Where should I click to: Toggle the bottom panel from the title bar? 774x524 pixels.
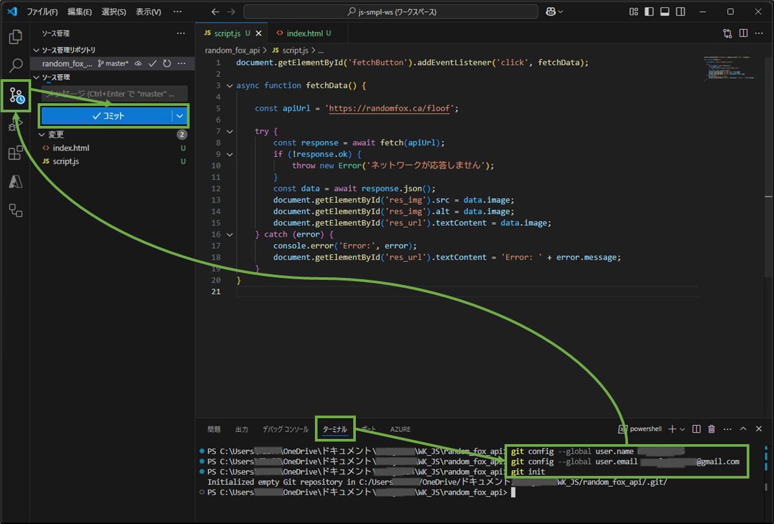[664, 11]
